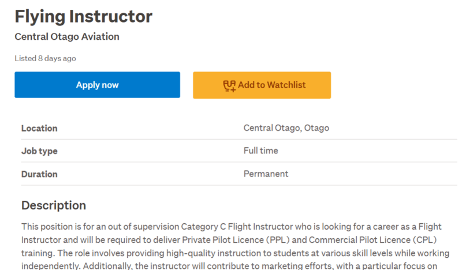
Task: Click the Description section heading
Action: [x=54, y=205]
